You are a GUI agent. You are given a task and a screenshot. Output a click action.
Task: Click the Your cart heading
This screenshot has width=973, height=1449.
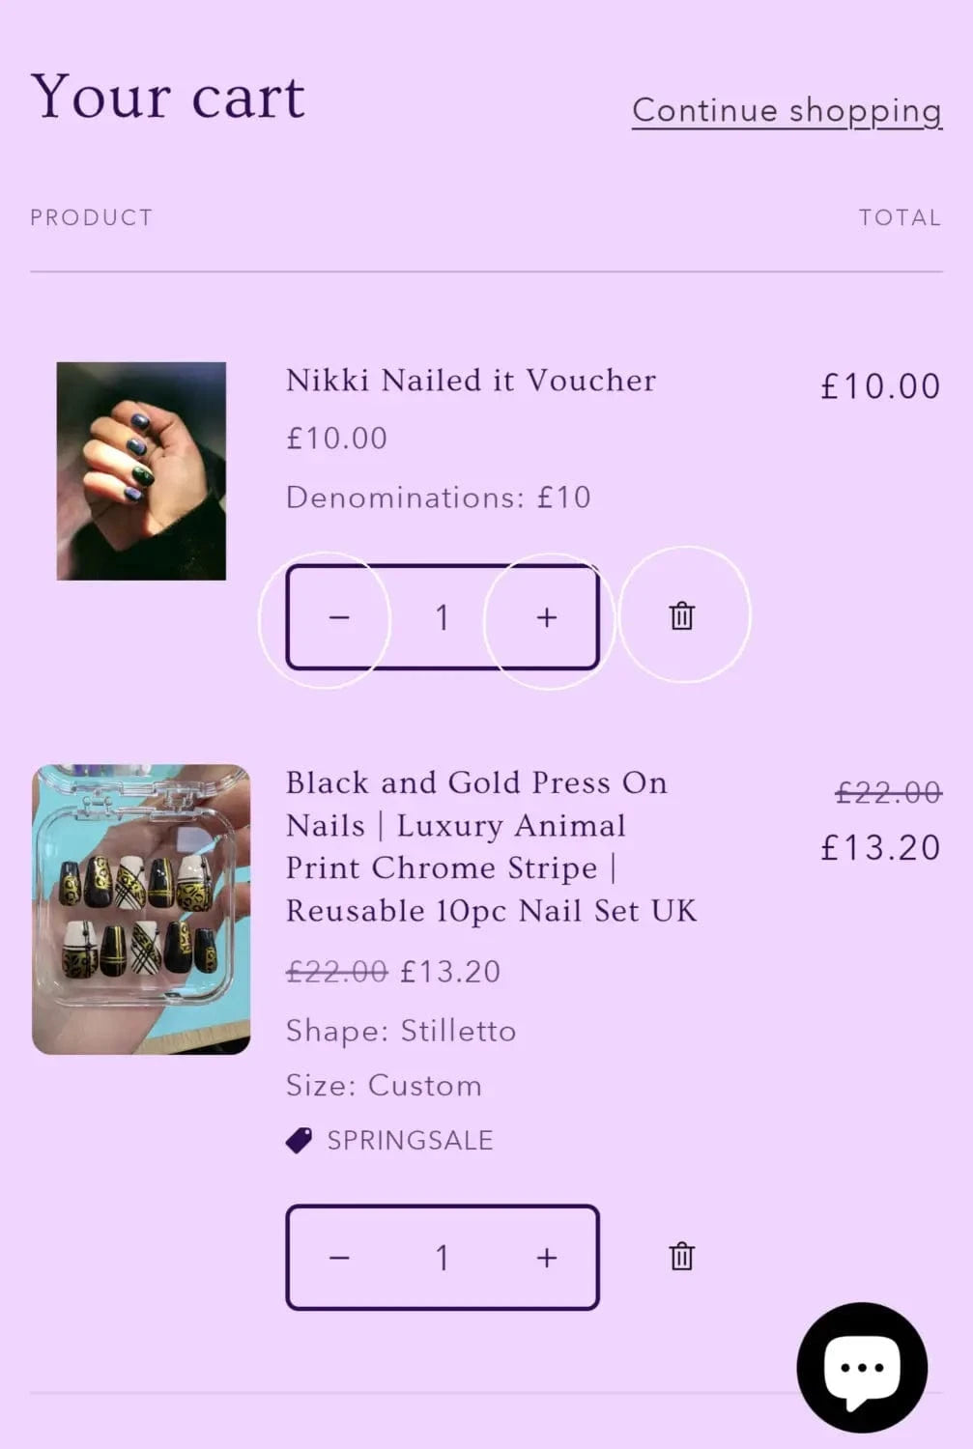point(168,98)
